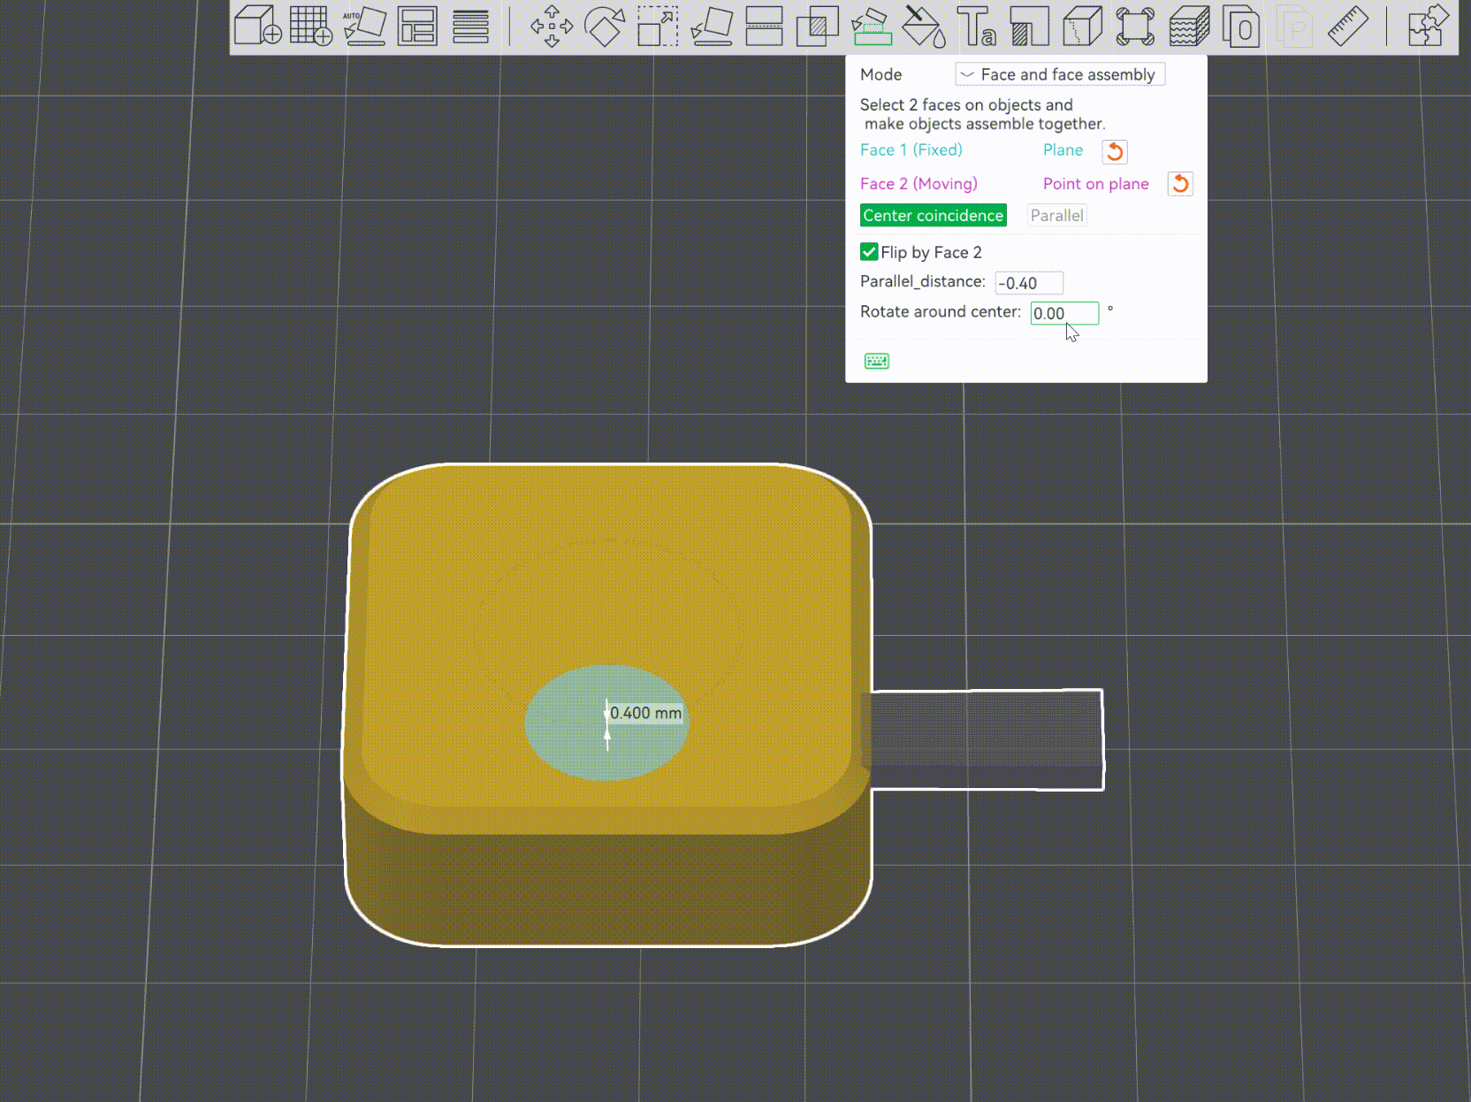Click the Add object cube icon

258,26
